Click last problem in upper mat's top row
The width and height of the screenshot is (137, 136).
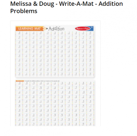pyautogui.click(x=90, y=33)
